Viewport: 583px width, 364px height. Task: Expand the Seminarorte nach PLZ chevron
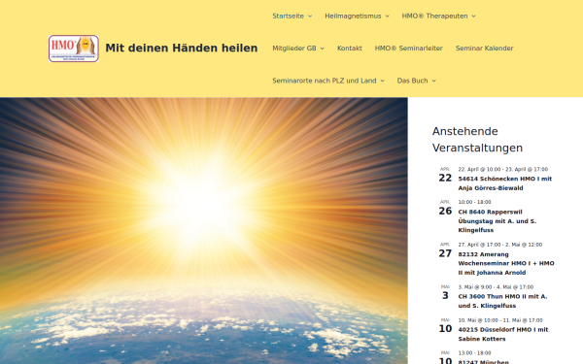pos(382,81)
